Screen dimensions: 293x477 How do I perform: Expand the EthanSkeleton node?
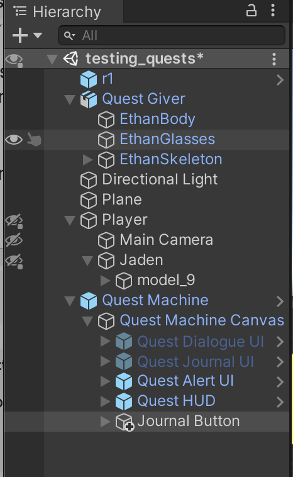coord(87,159)
